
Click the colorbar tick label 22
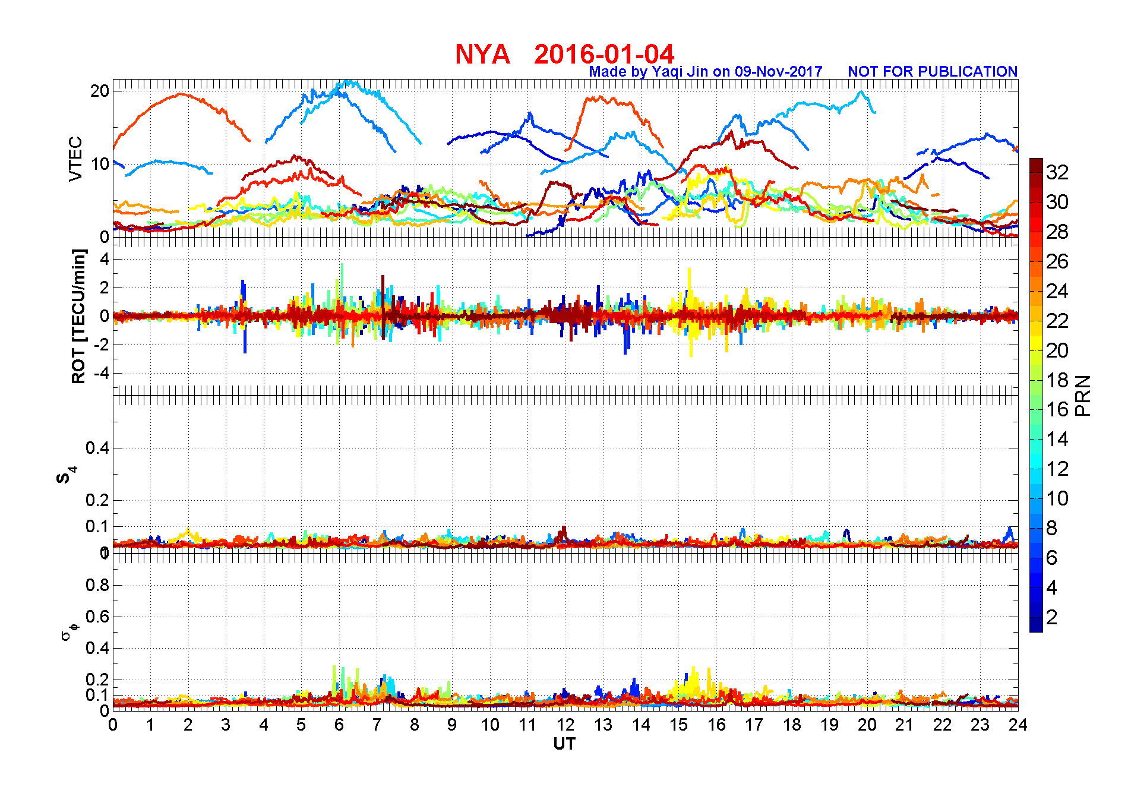click(1057, 321)
